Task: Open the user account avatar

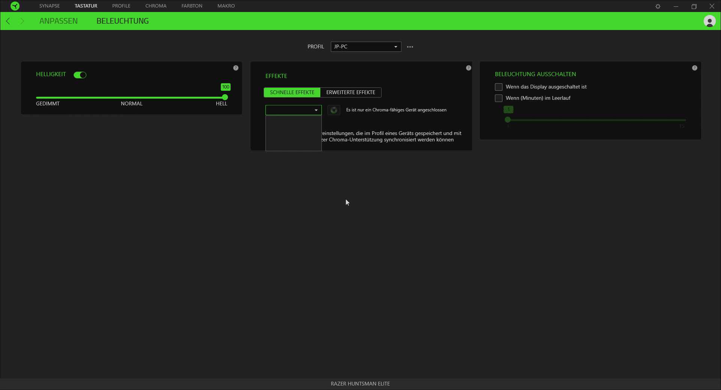Action: (709, 21)
